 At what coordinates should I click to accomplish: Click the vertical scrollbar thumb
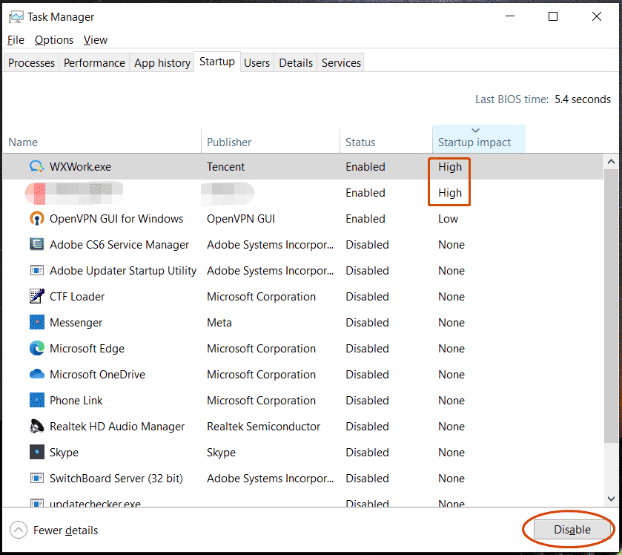(612, 306)
